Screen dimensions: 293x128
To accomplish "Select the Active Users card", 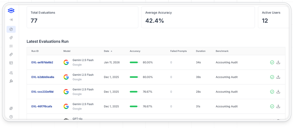I will (x=274, y=17).
